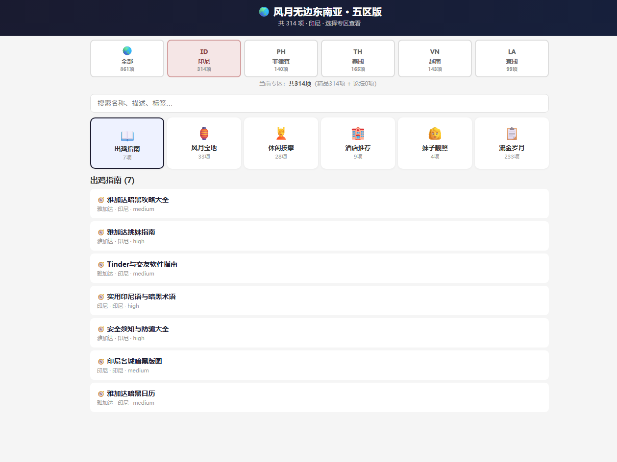Image resolution: width=617 pixels, height=462 pixels.
Task: Select the ID 印尼 region tab
Action: tap(204, 58)
